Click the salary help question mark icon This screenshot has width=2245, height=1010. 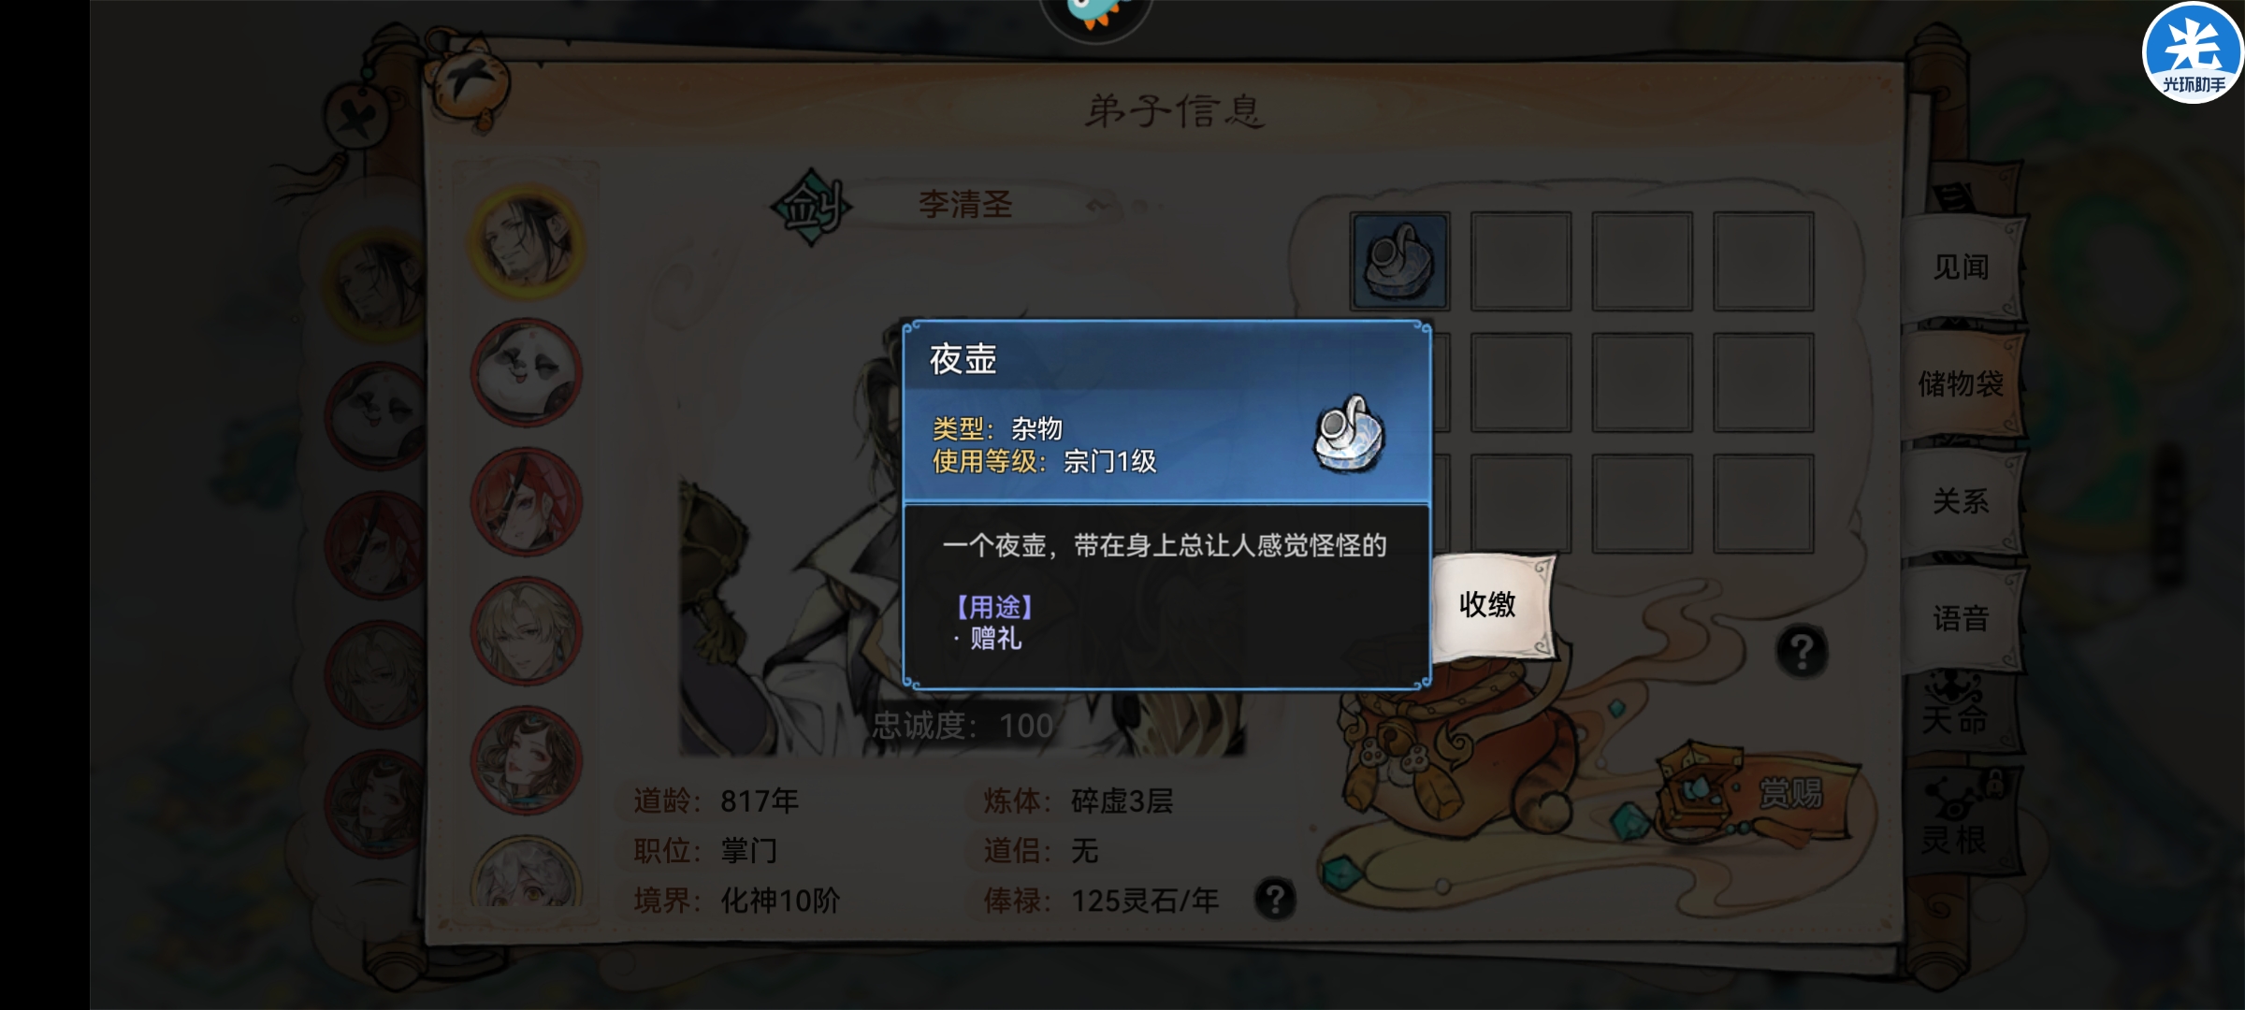click(1275, 900)
